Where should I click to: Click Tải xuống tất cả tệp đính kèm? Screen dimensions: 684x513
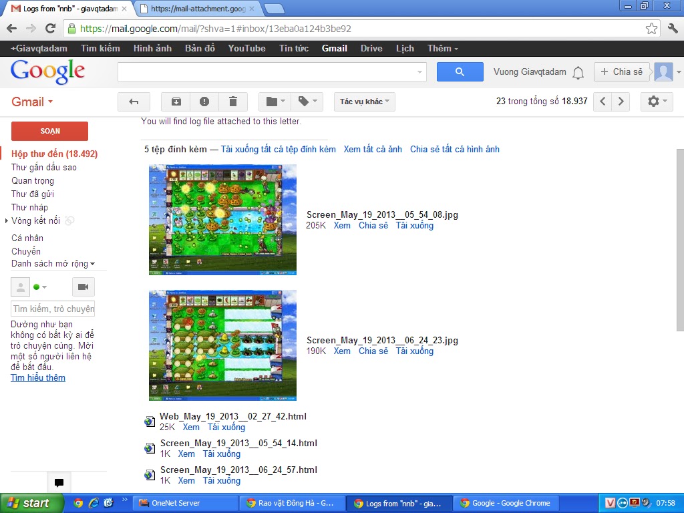pyautogui.click(x=279, y=149)
